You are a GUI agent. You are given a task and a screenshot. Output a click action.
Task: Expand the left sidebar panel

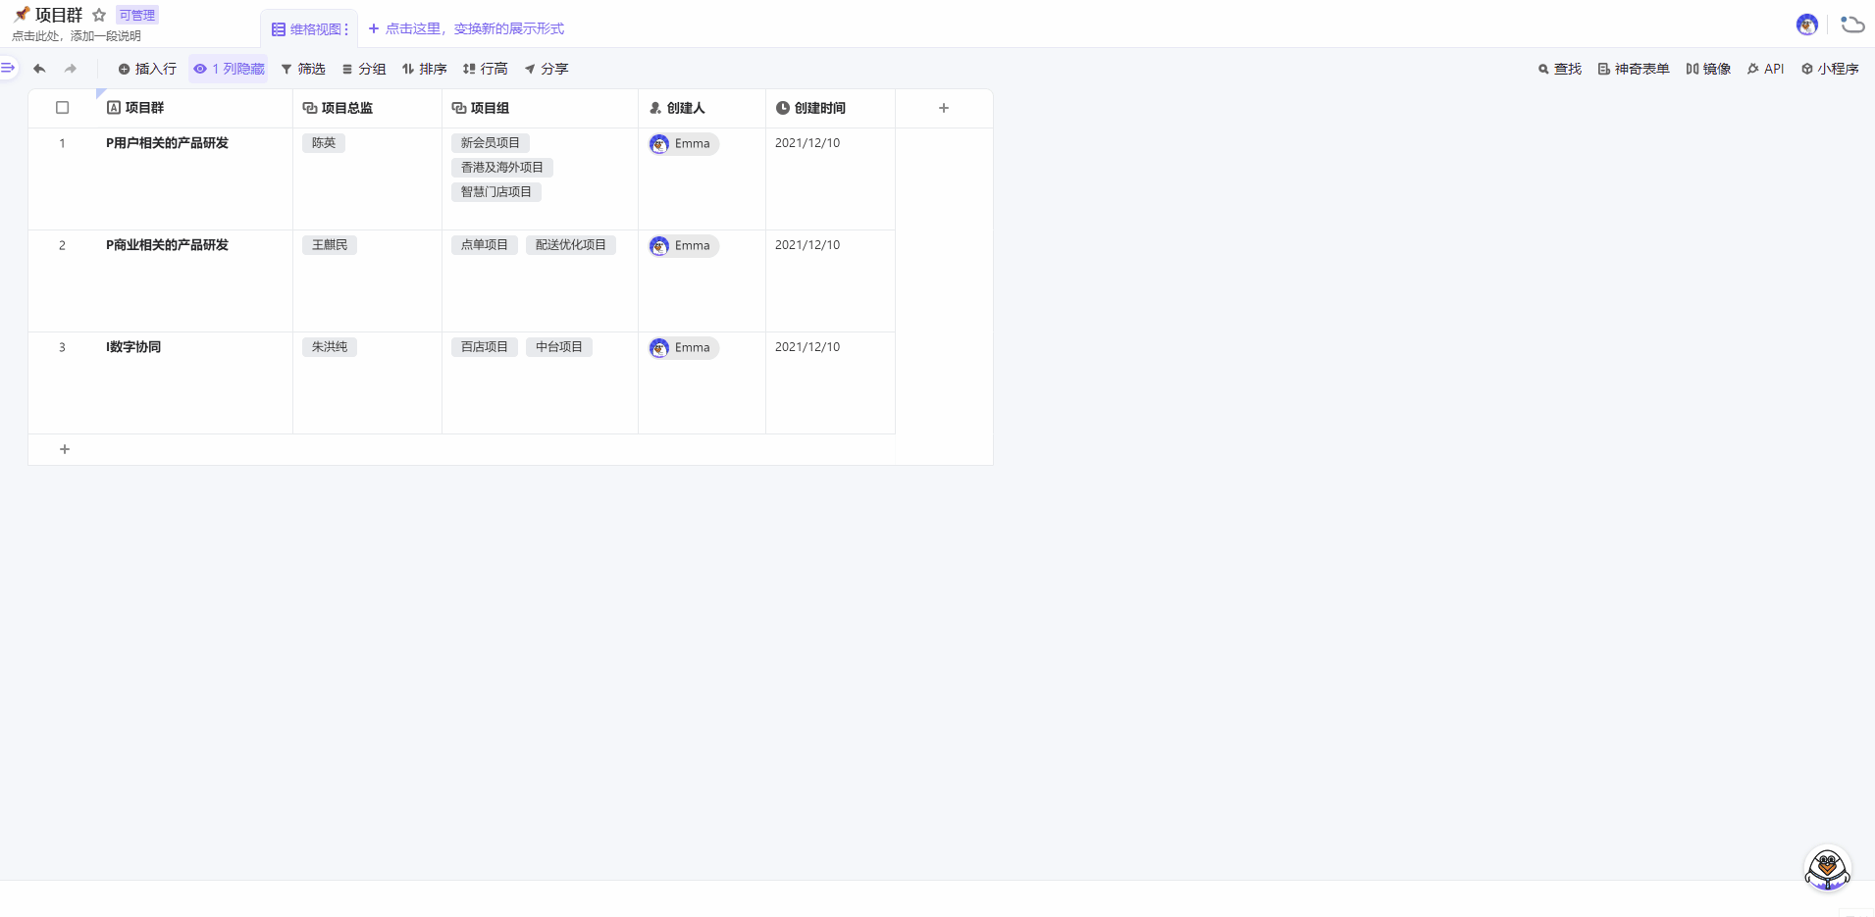[8, 68]
